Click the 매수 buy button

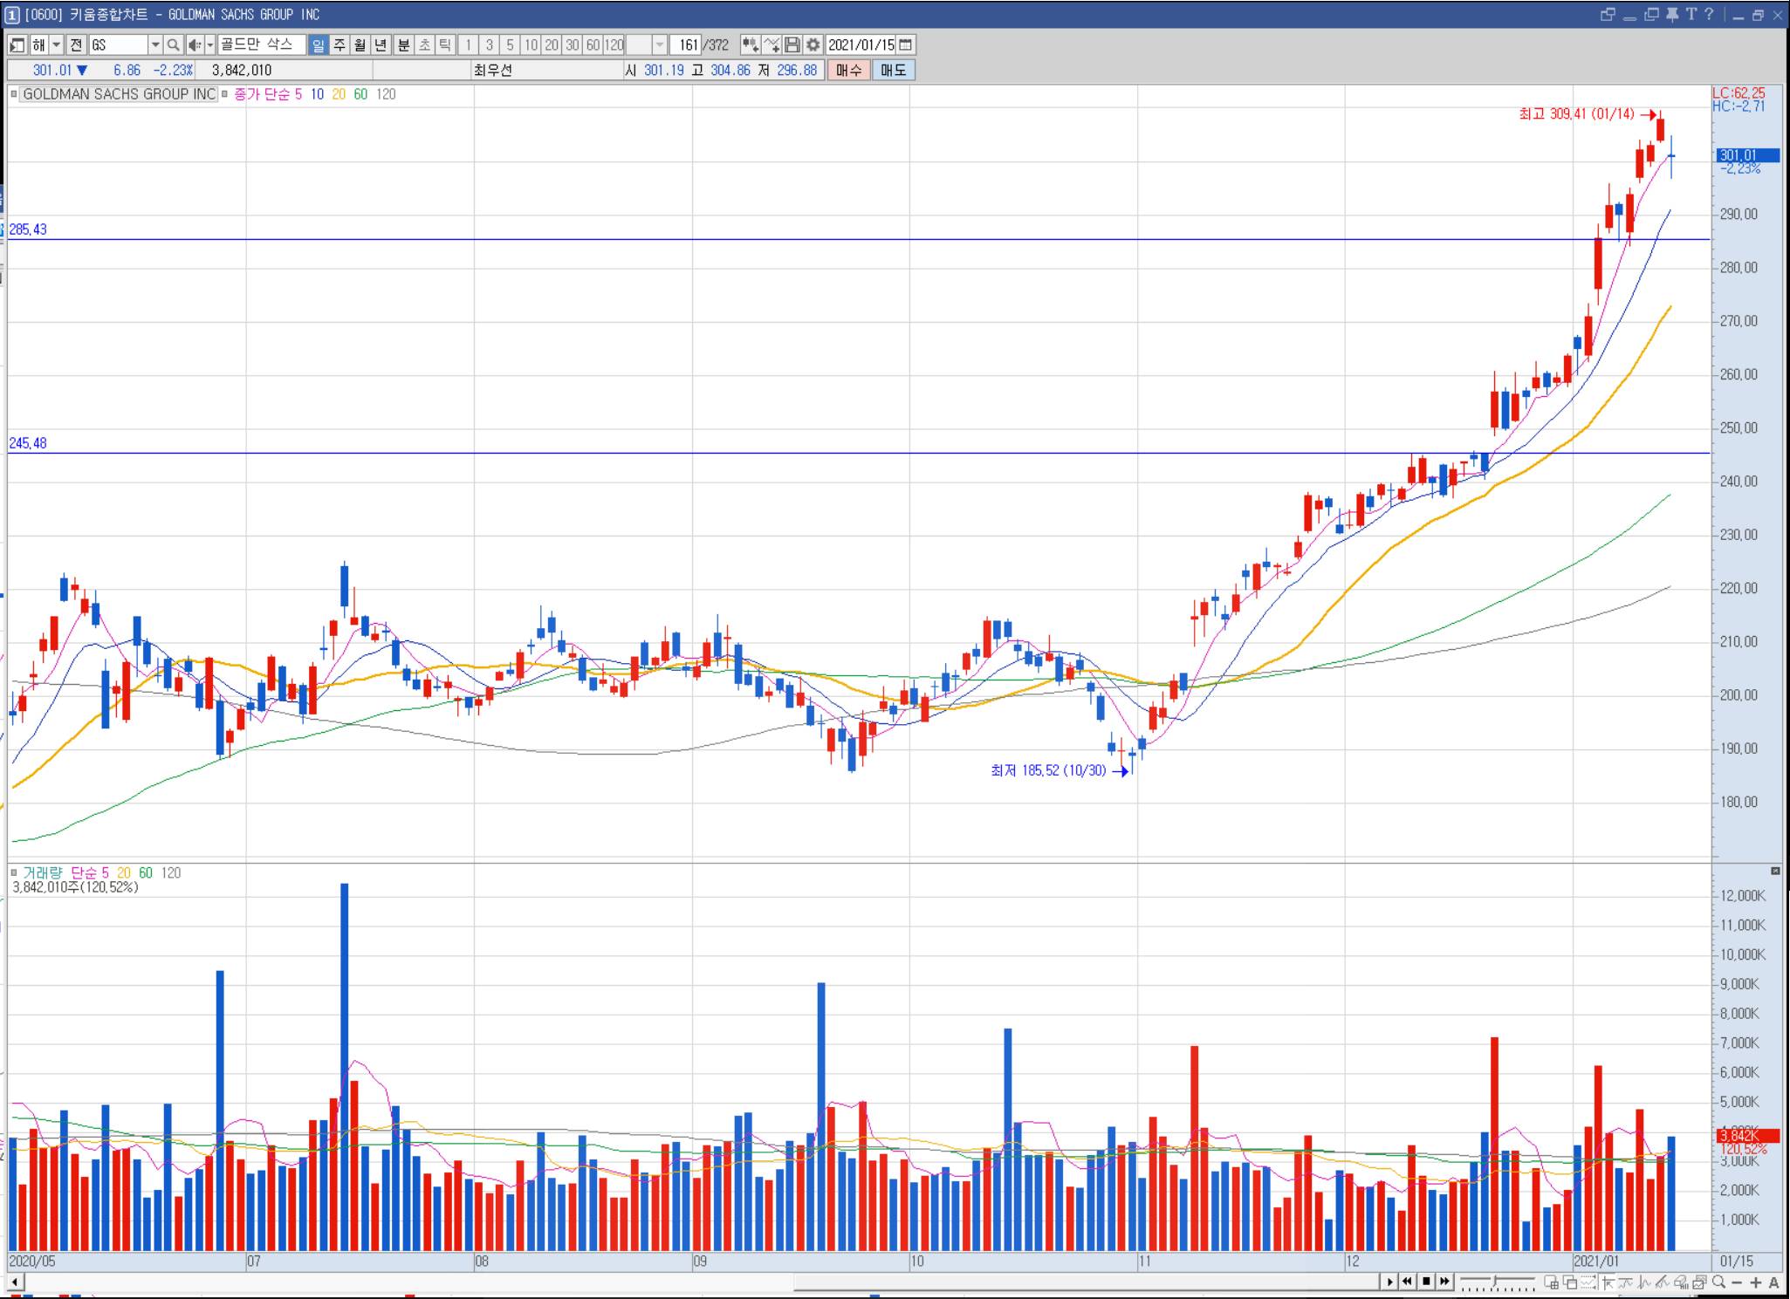(x=848, y=70)
